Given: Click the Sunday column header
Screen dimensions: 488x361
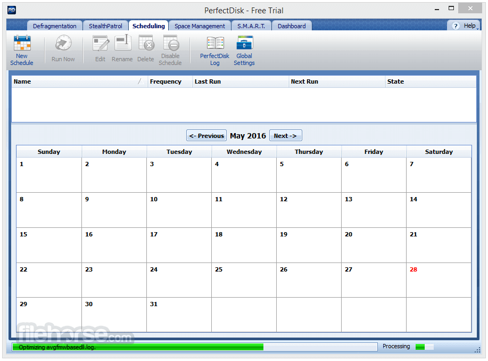Looking at the screenshot, I should click(49, 152).
